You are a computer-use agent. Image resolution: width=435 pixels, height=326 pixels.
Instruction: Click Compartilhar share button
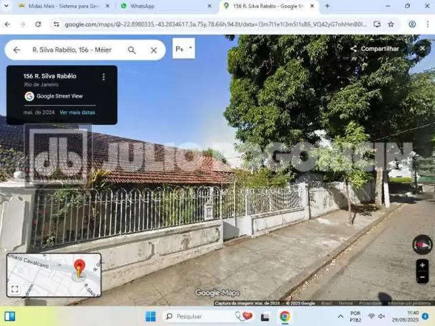375,49
